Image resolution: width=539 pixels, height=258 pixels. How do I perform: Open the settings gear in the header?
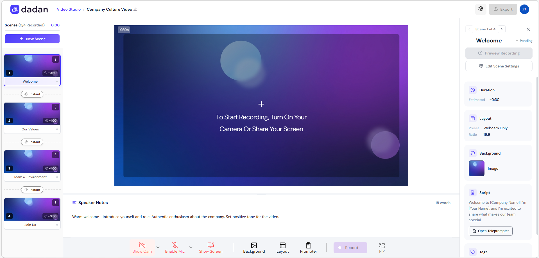pos(481,9)
